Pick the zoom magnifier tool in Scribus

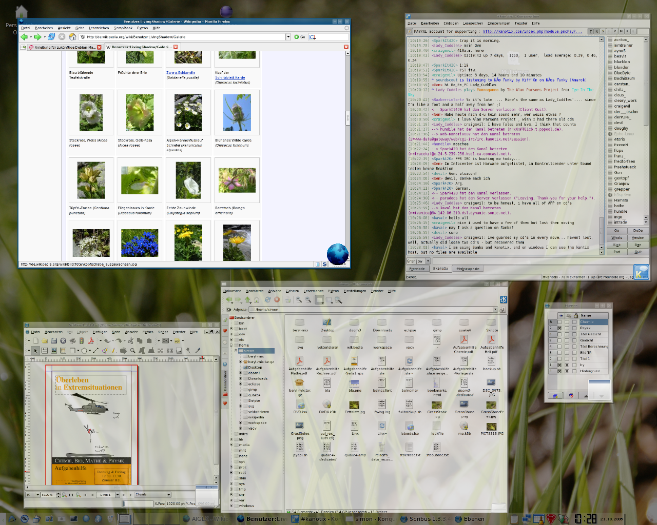tap(133, 351)
